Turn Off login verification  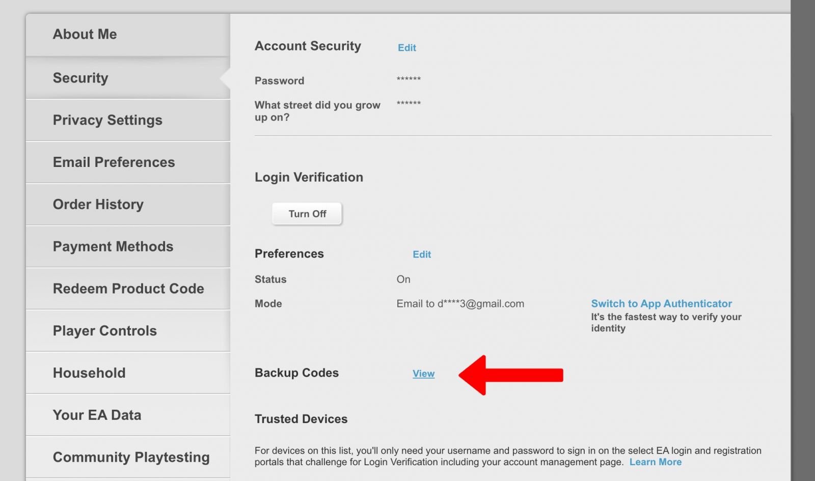point(307,214)
